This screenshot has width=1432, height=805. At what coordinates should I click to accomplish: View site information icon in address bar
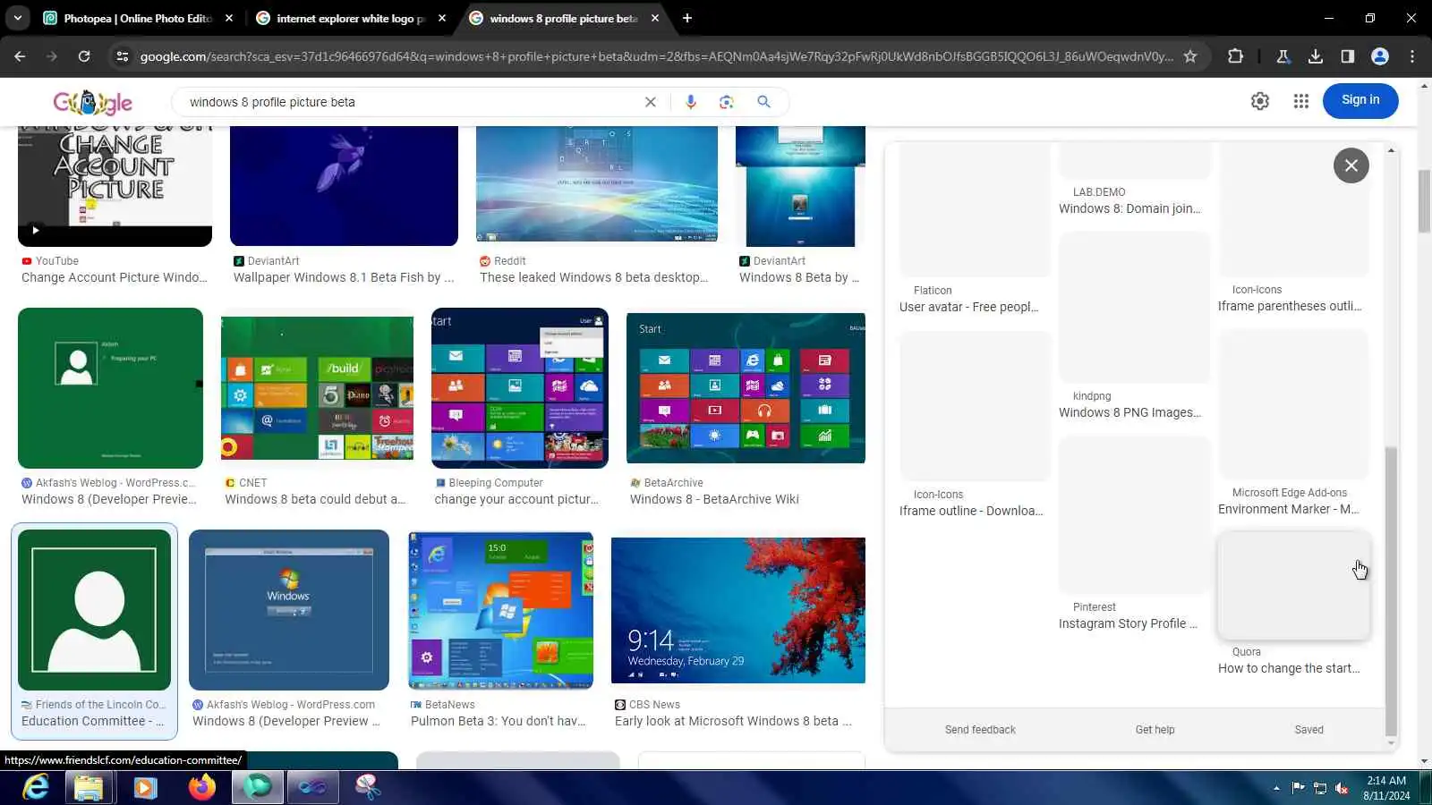click(x=123, y=56)
